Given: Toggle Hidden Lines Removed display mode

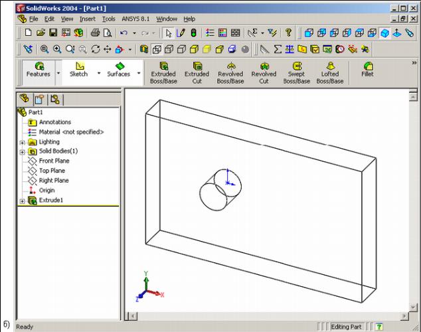Looking at the screenshot, I should 182,49.
